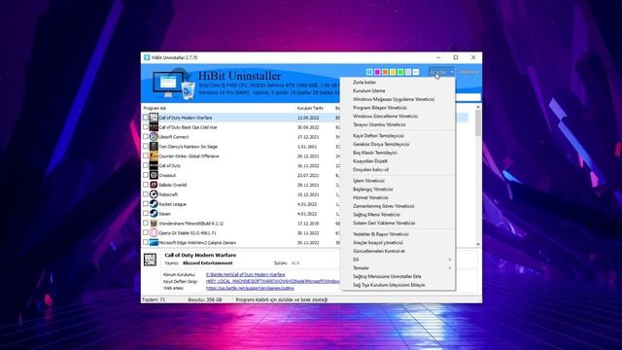Screen dimensions: 622x350
Task: Click the Warzone thumbnail in details pane
Action: click(150, 260)
